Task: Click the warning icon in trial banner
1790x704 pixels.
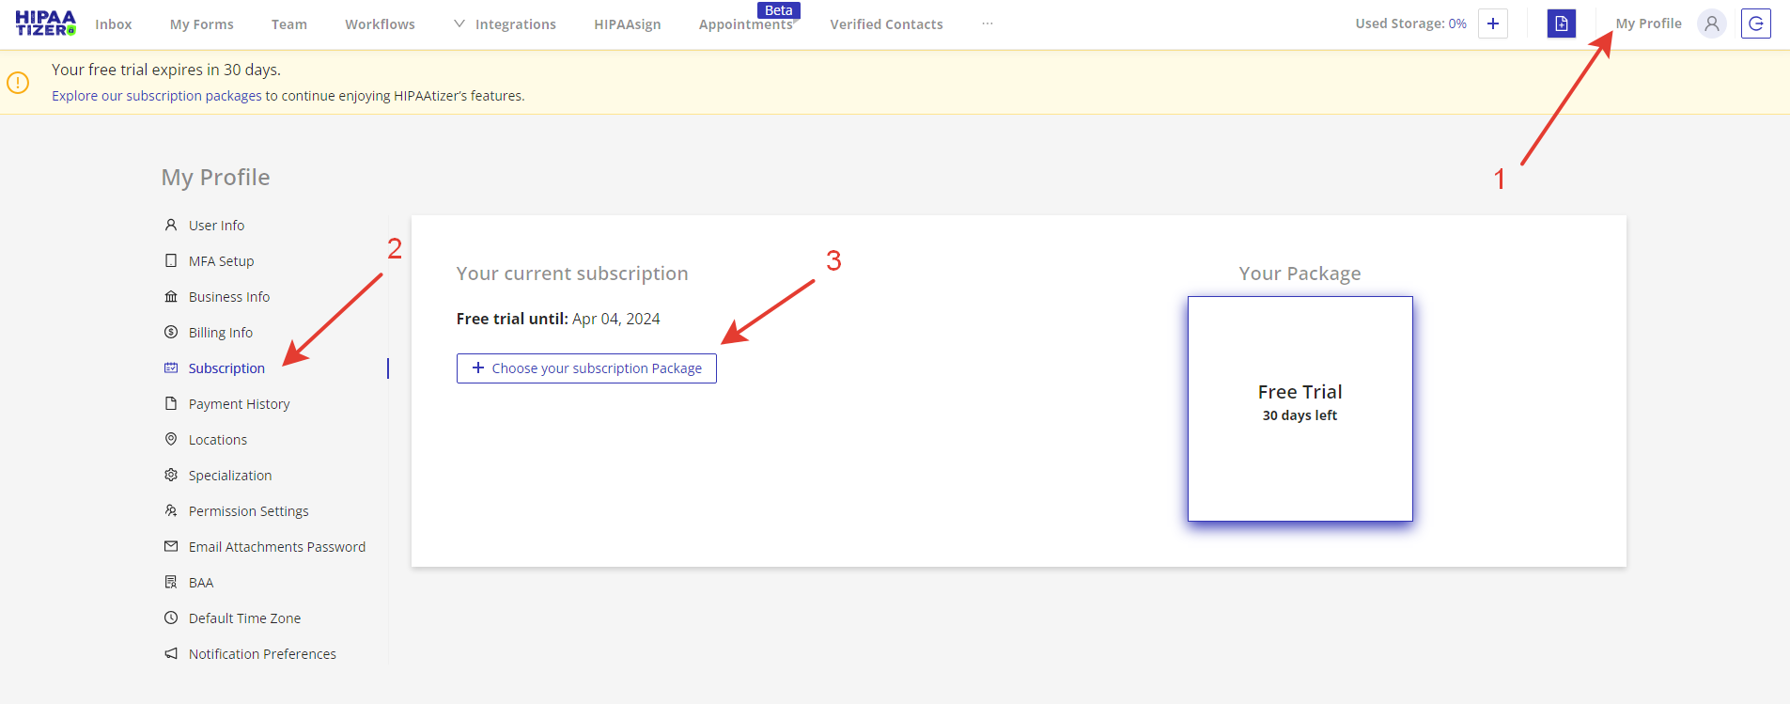Action: (18, 83)
